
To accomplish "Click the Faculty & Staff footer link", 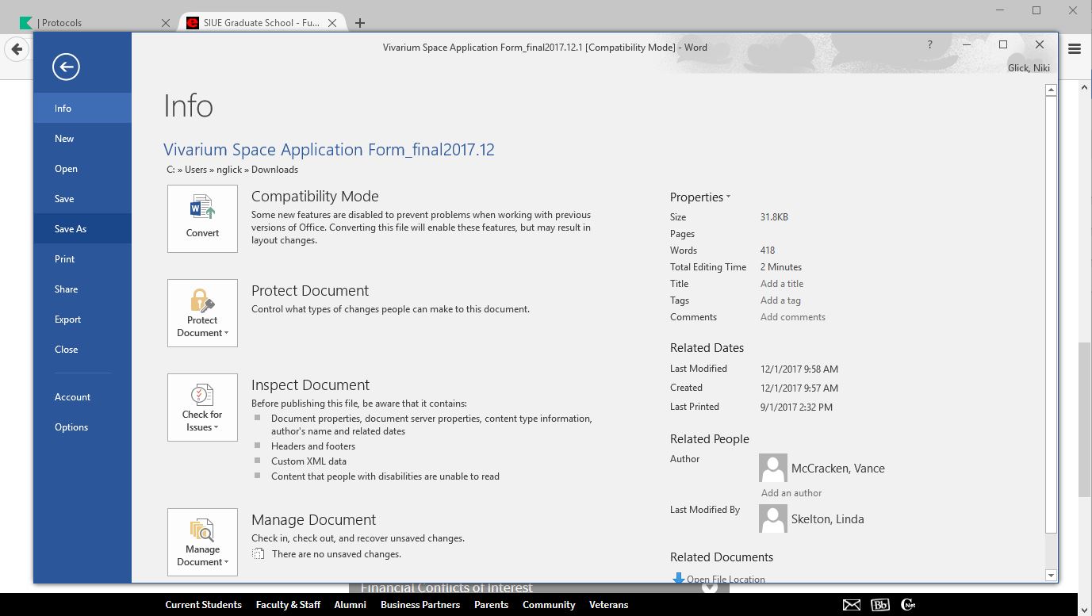I will click(288, 605).
